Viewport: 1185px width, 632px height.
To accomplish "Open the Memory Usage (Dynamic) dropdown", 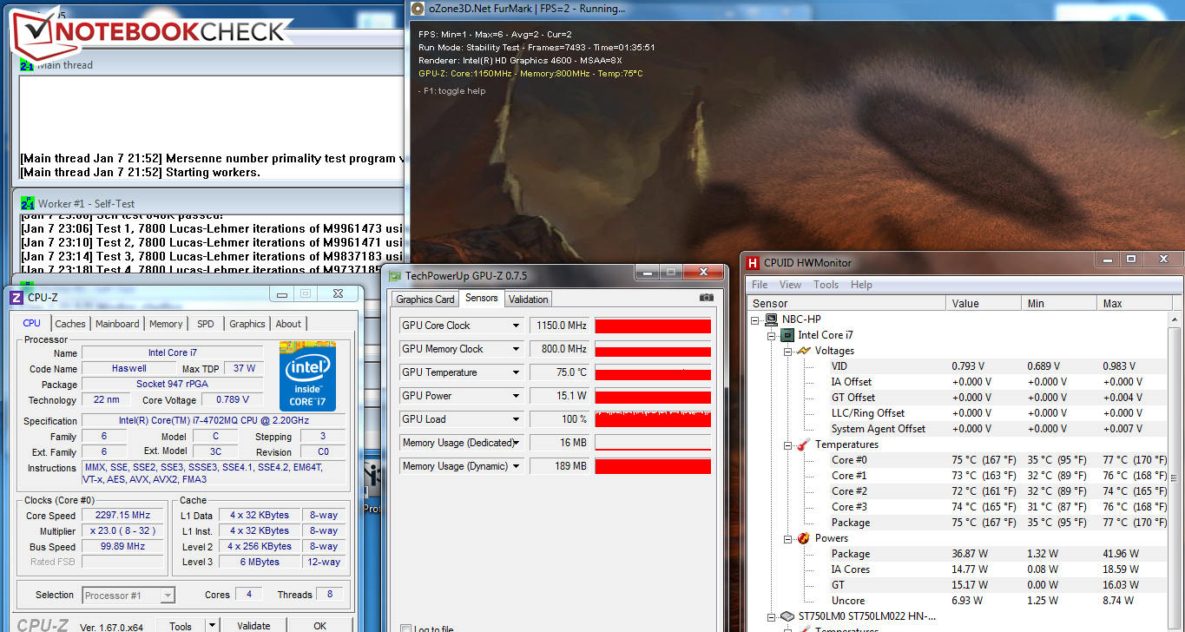I will (516, 466).
